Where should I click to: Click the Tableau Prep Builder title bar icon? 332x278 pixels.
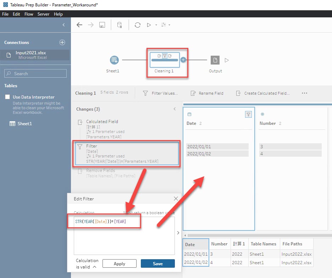pos(6,5)
